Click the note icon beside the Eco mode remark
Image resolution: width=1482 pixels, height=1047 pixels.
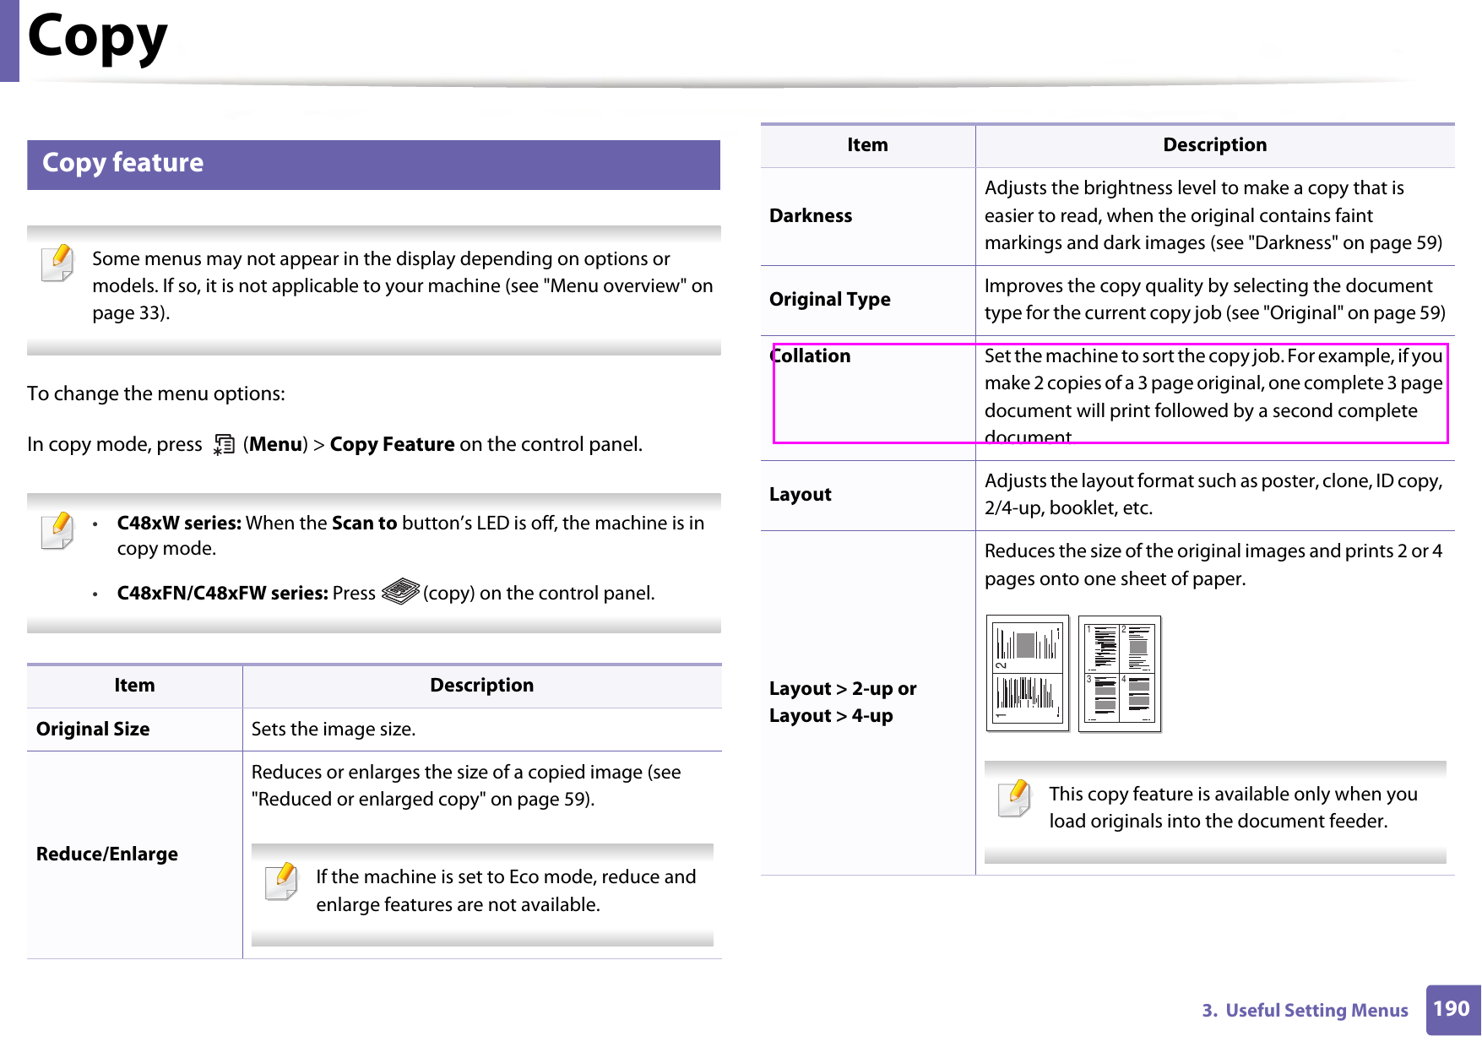point(282,881)
